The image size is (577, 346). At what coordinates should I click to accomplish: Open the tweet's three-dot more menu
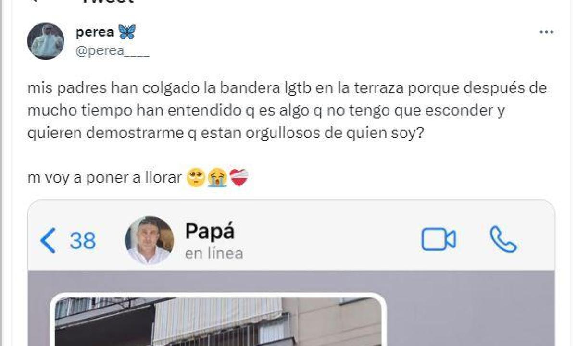point(546,32)
